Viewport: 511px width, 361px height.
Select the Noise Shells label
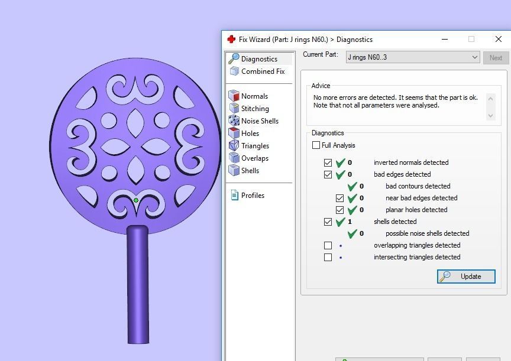coord(260,121)
